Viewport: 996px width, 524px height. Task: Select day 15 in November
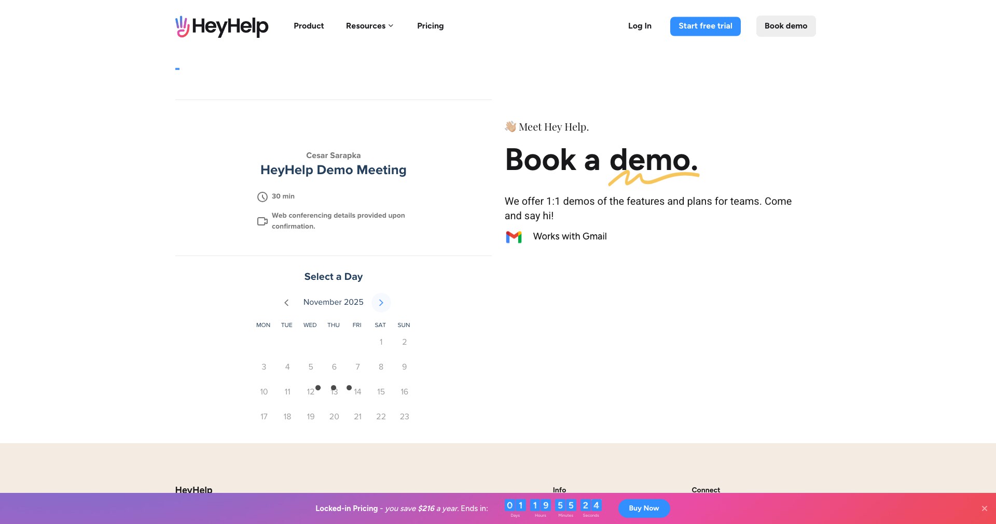[x=381, y=392]
